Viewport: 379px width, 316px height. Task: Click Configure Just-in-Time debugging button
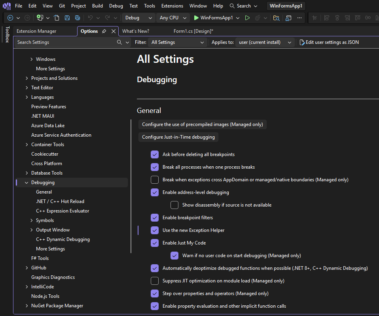pos(178,137)
